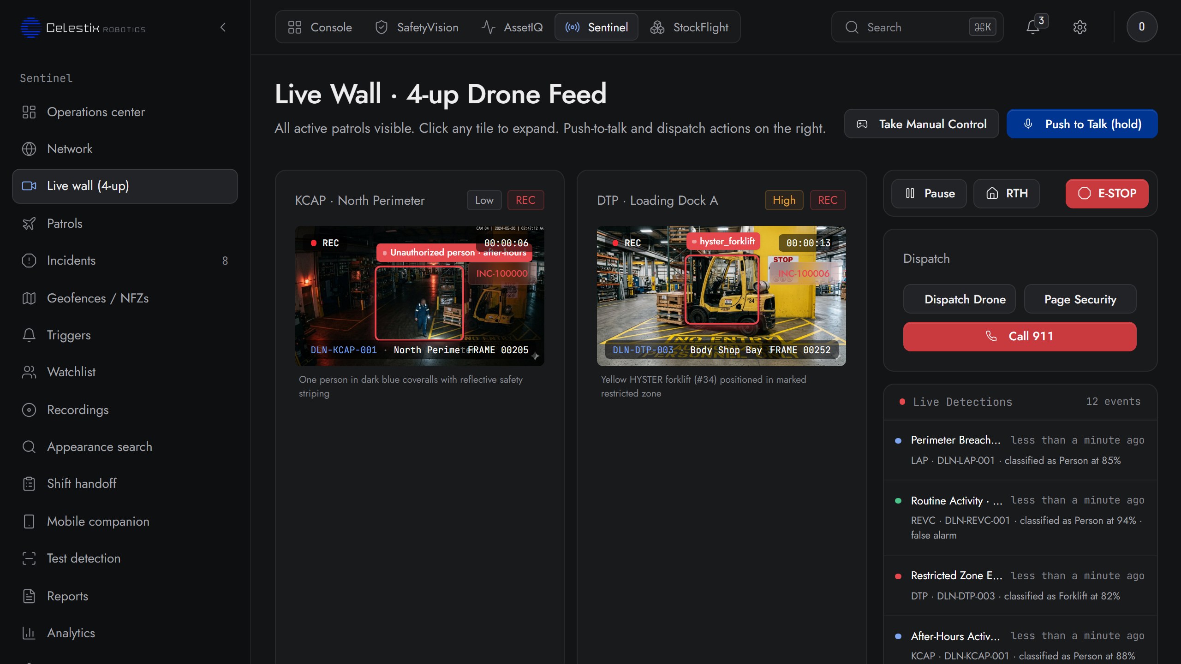1181x664 pixels.
Task: Click Dispatch Drone button
Action: [959, 299]
